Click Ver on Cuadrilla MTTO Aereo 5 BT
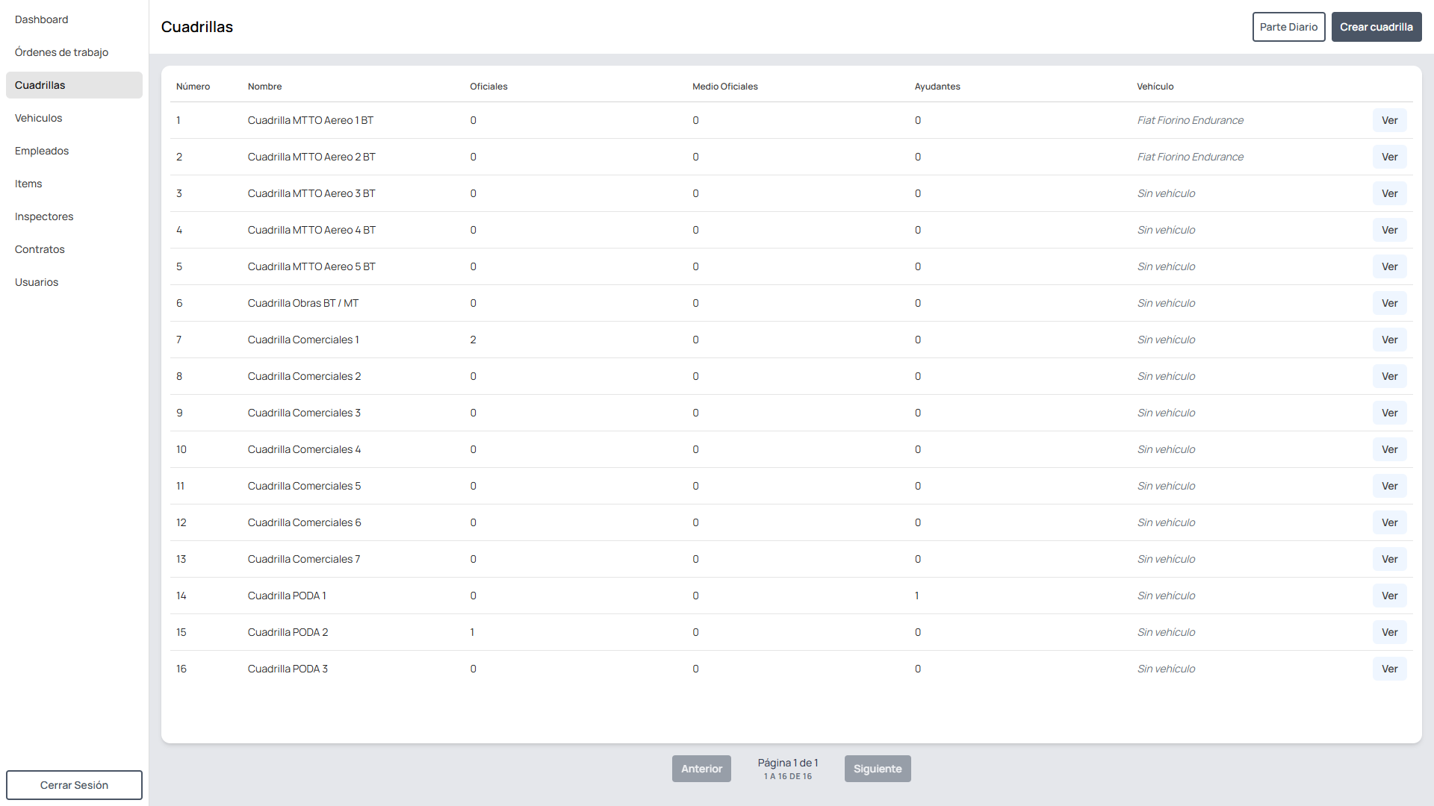This screenshot has width=1434, height=806. pos(1389,266)
